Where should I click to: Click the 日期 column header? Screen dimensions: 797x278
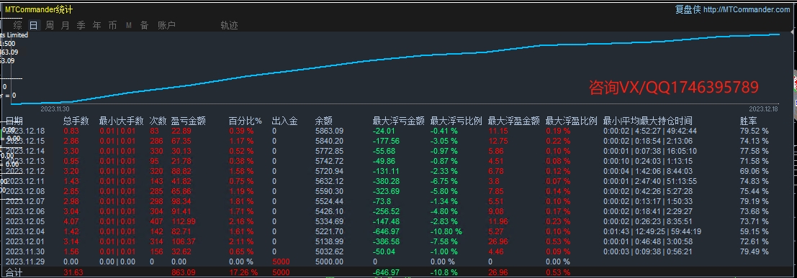point(14,121)
